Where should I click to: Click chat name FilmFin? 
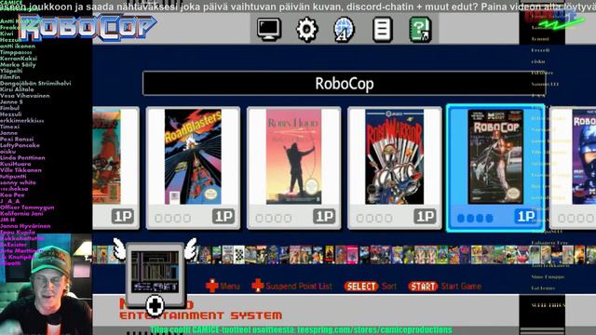(10, 77)
